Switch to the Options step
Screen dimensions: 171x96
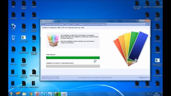click(68, 24)
